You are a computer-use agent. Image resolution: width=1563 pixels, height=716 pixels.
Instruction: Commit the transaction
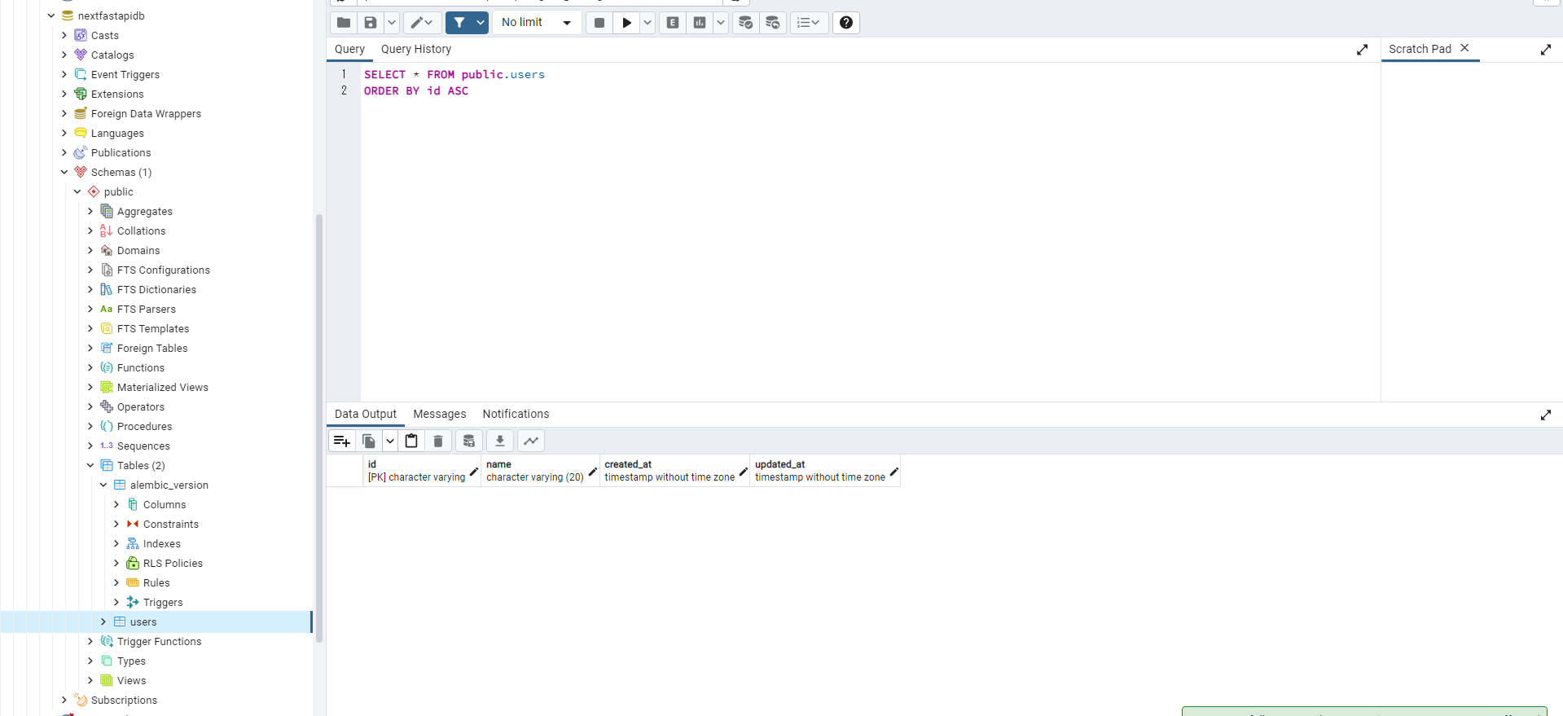point(745,23)
